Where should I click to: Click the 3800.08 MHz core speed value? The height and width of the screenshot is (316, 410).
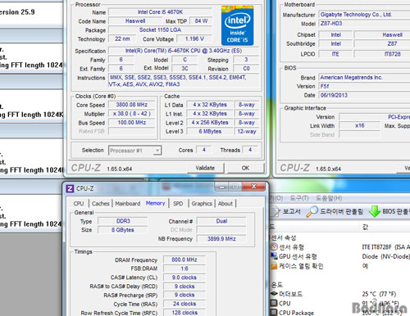pos(131,105)
